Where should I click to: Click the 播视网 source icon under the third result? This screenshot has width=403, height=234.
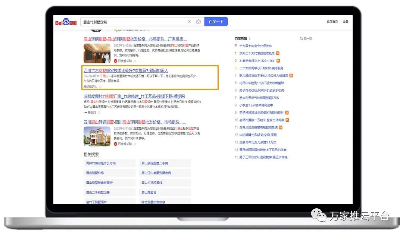tap(85, 112)
